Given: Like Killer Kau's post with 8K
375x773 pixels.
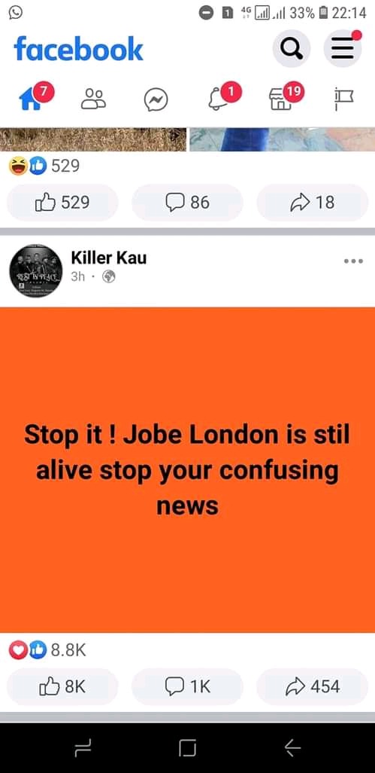Looking at the screenshot, I should [62, 686].
